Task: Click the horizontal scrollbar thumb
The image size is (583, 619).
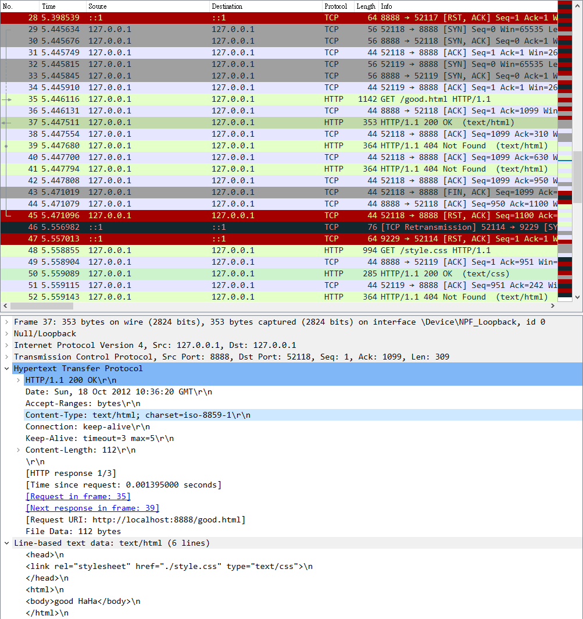Action: tap(42, 306)
